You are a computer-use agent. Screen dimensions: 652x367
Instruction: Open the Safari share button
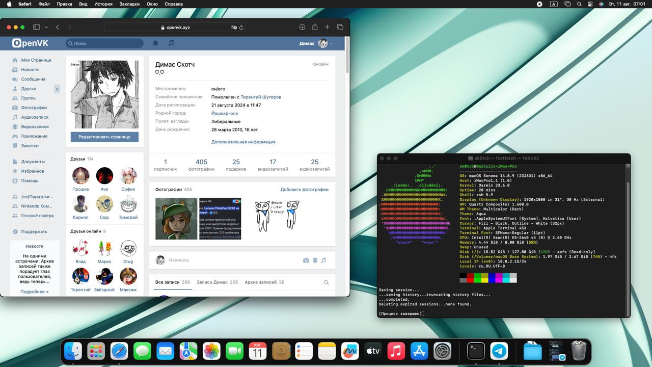pyautogui.click(x=315, y=27)
